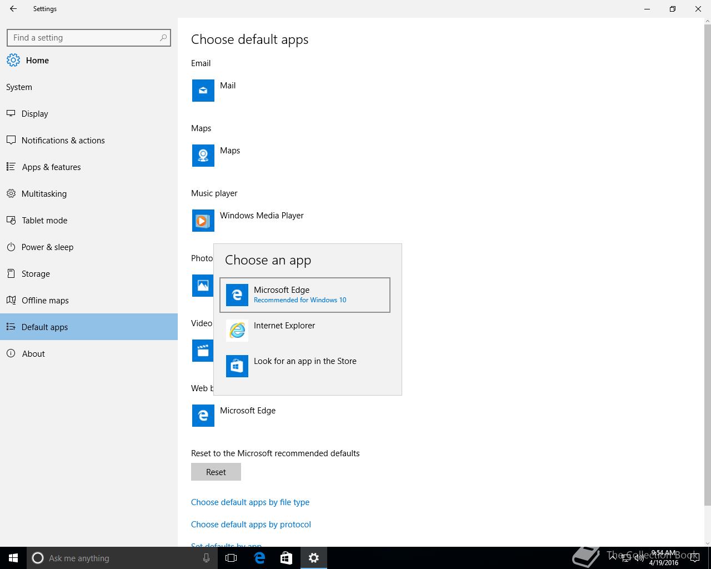
Task: Open Power & sleep settings
Action: click(89, 247)
